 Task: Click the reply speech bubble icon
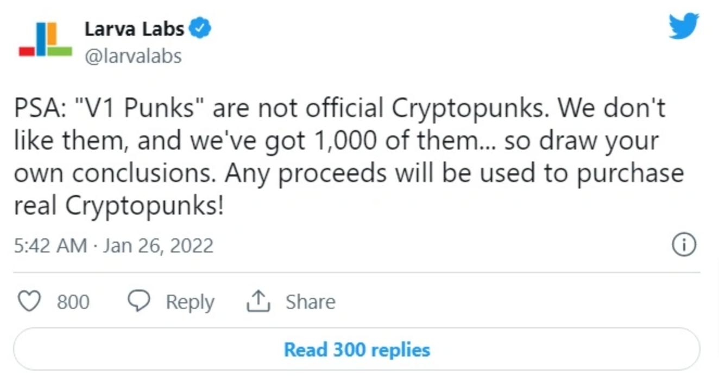click(138, 302)
